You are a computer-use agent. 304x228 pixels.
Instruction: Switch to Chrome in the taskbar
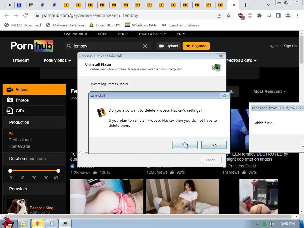coord(38,224)
